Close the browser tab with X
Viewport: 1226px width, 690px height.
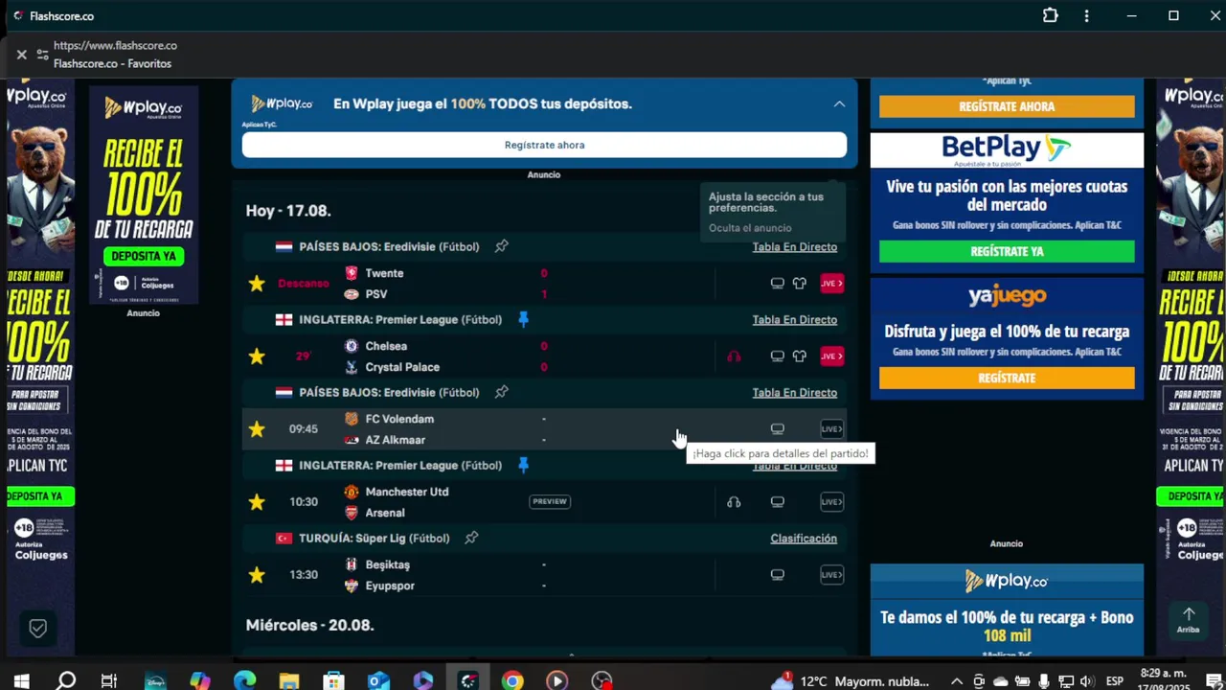click(21, 55)
